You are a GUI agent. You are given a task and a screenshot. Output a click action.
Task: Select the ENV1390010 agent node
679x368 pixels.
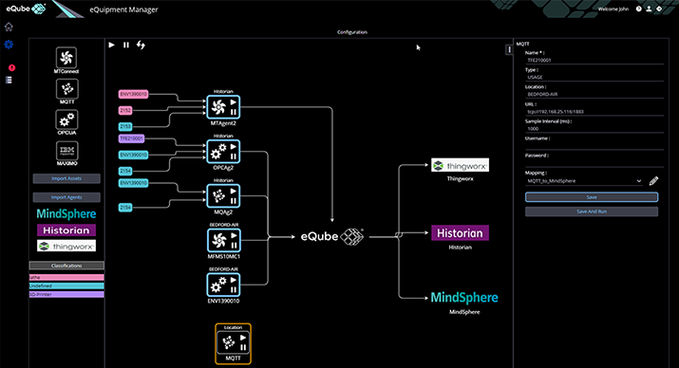click(x=223, y=285)
